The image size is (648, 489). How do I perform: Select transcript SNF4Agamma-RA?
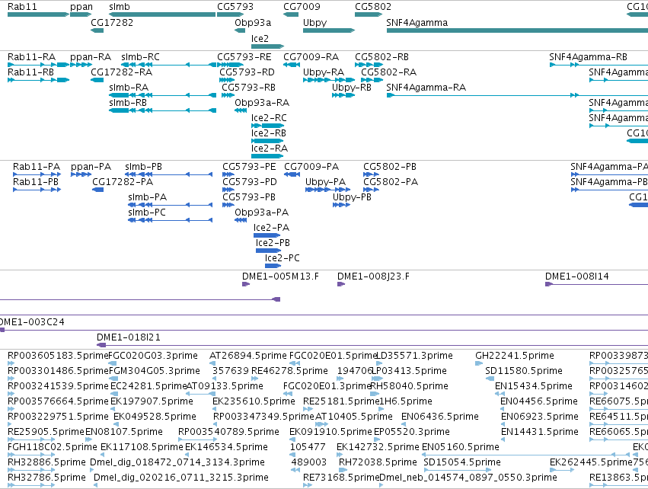click(426, 88)
